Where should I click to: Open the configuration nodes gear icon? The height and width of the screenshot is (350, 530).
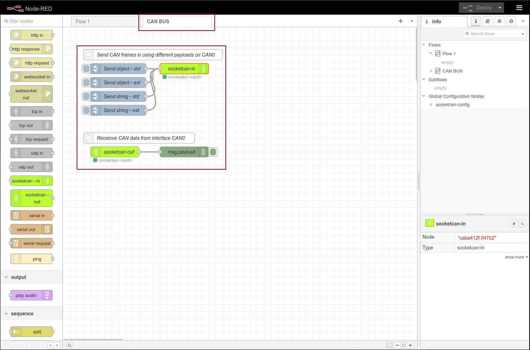(511, 21)
